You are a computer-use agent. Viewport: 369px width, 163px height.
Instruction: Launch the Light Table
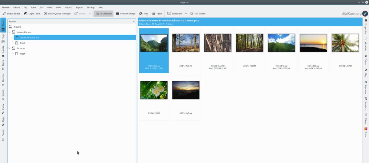tap(32, 14)
